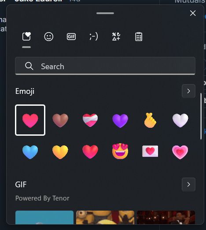Insert the yellow heart emoji
This screenshot has width=206, height=230.
point(60,152)
